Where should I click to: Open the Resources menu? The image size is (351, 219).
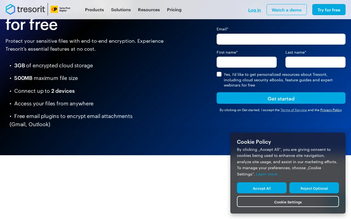point(149,10)
